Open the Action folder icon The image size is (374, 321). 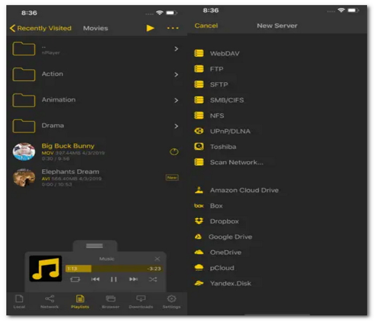click(24, 74)
